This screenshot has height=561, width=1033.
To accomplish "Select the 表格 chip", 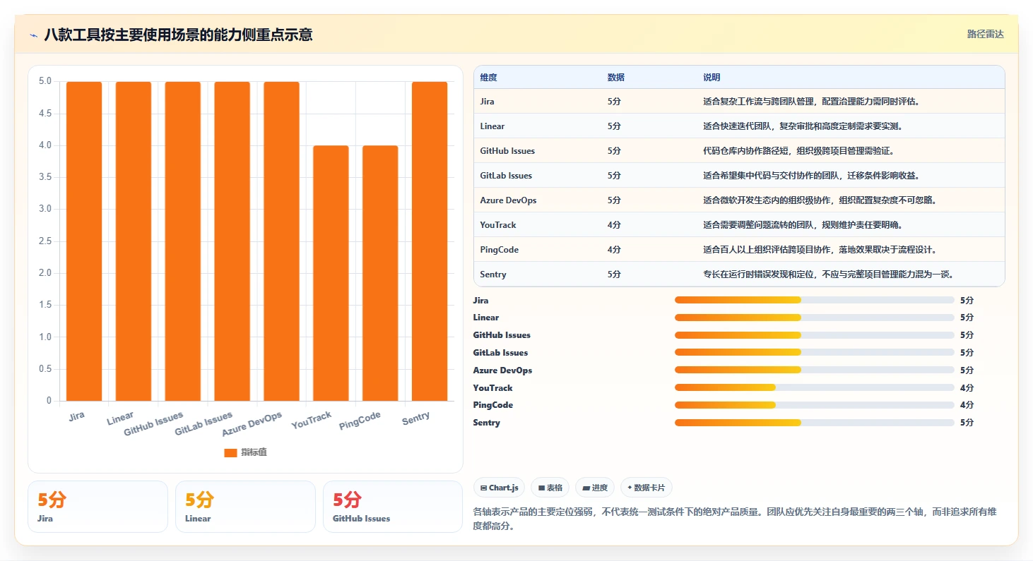I will pos(550,488).
